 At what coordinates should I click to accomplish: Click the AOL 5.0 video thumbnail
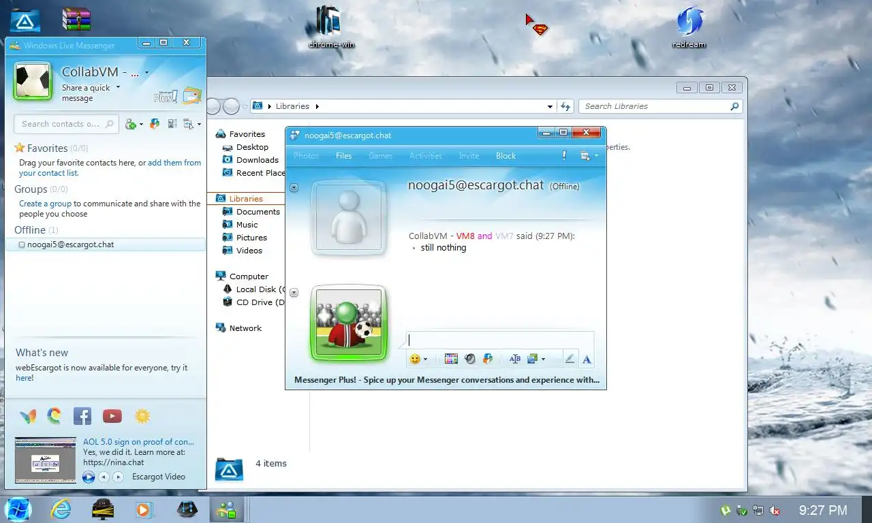pyautogui.click(x=46, y=460)
